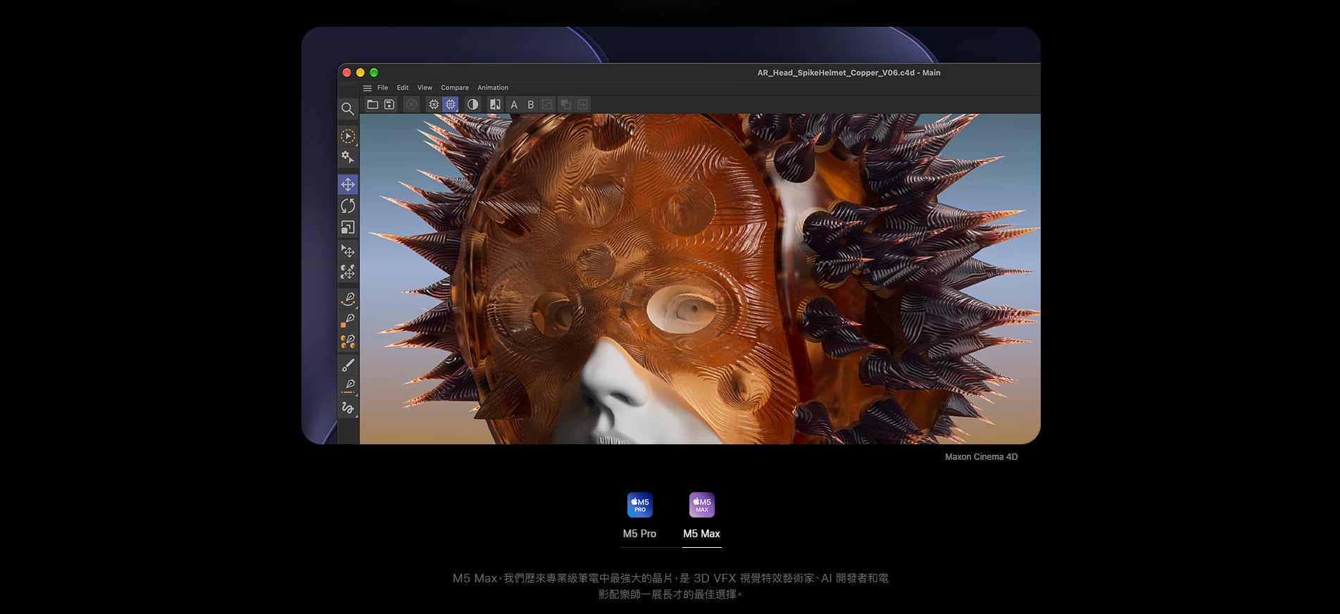The height and width of the screenshot is (614, 1340).
Task: Select the pen tool with orange square
Action: click(x=348, y=320)
